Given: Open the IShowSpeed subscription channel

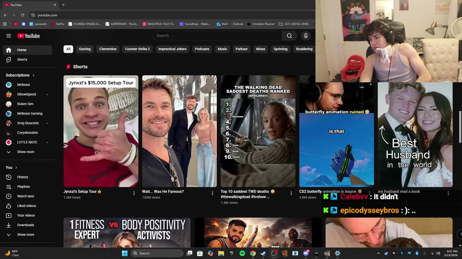Looking at the screenshot, I should (27, 94).
